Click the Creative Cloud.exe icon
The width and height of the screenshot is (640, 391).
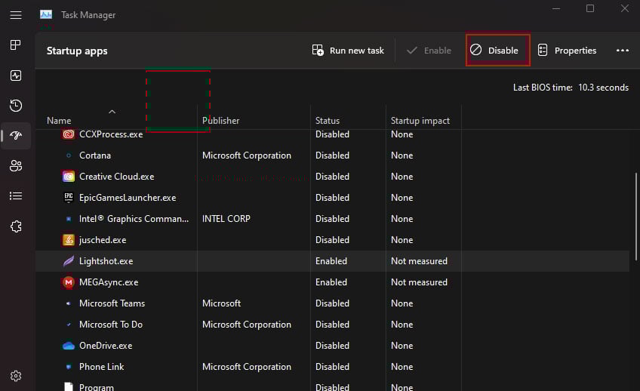(x=69, y=177)
